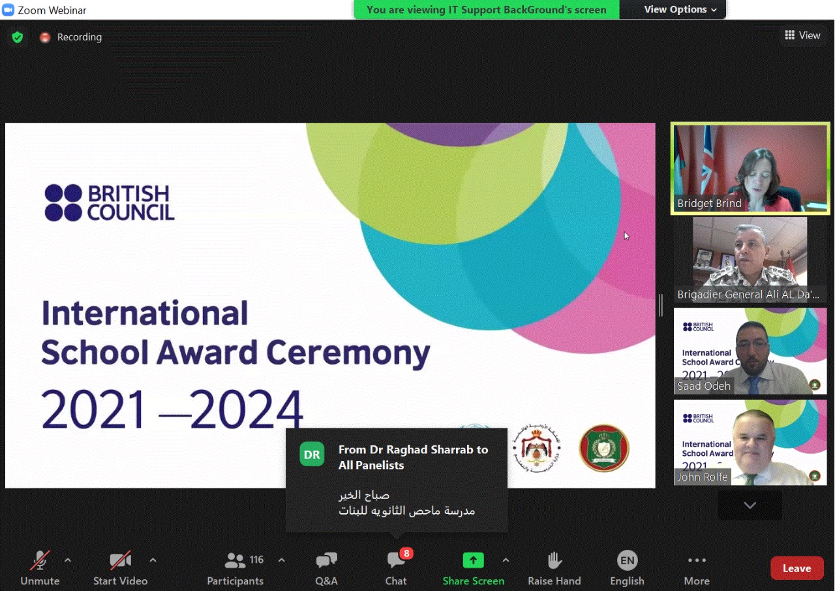Expand participants options arrow
835x591 pixels.
pos(282,560)
